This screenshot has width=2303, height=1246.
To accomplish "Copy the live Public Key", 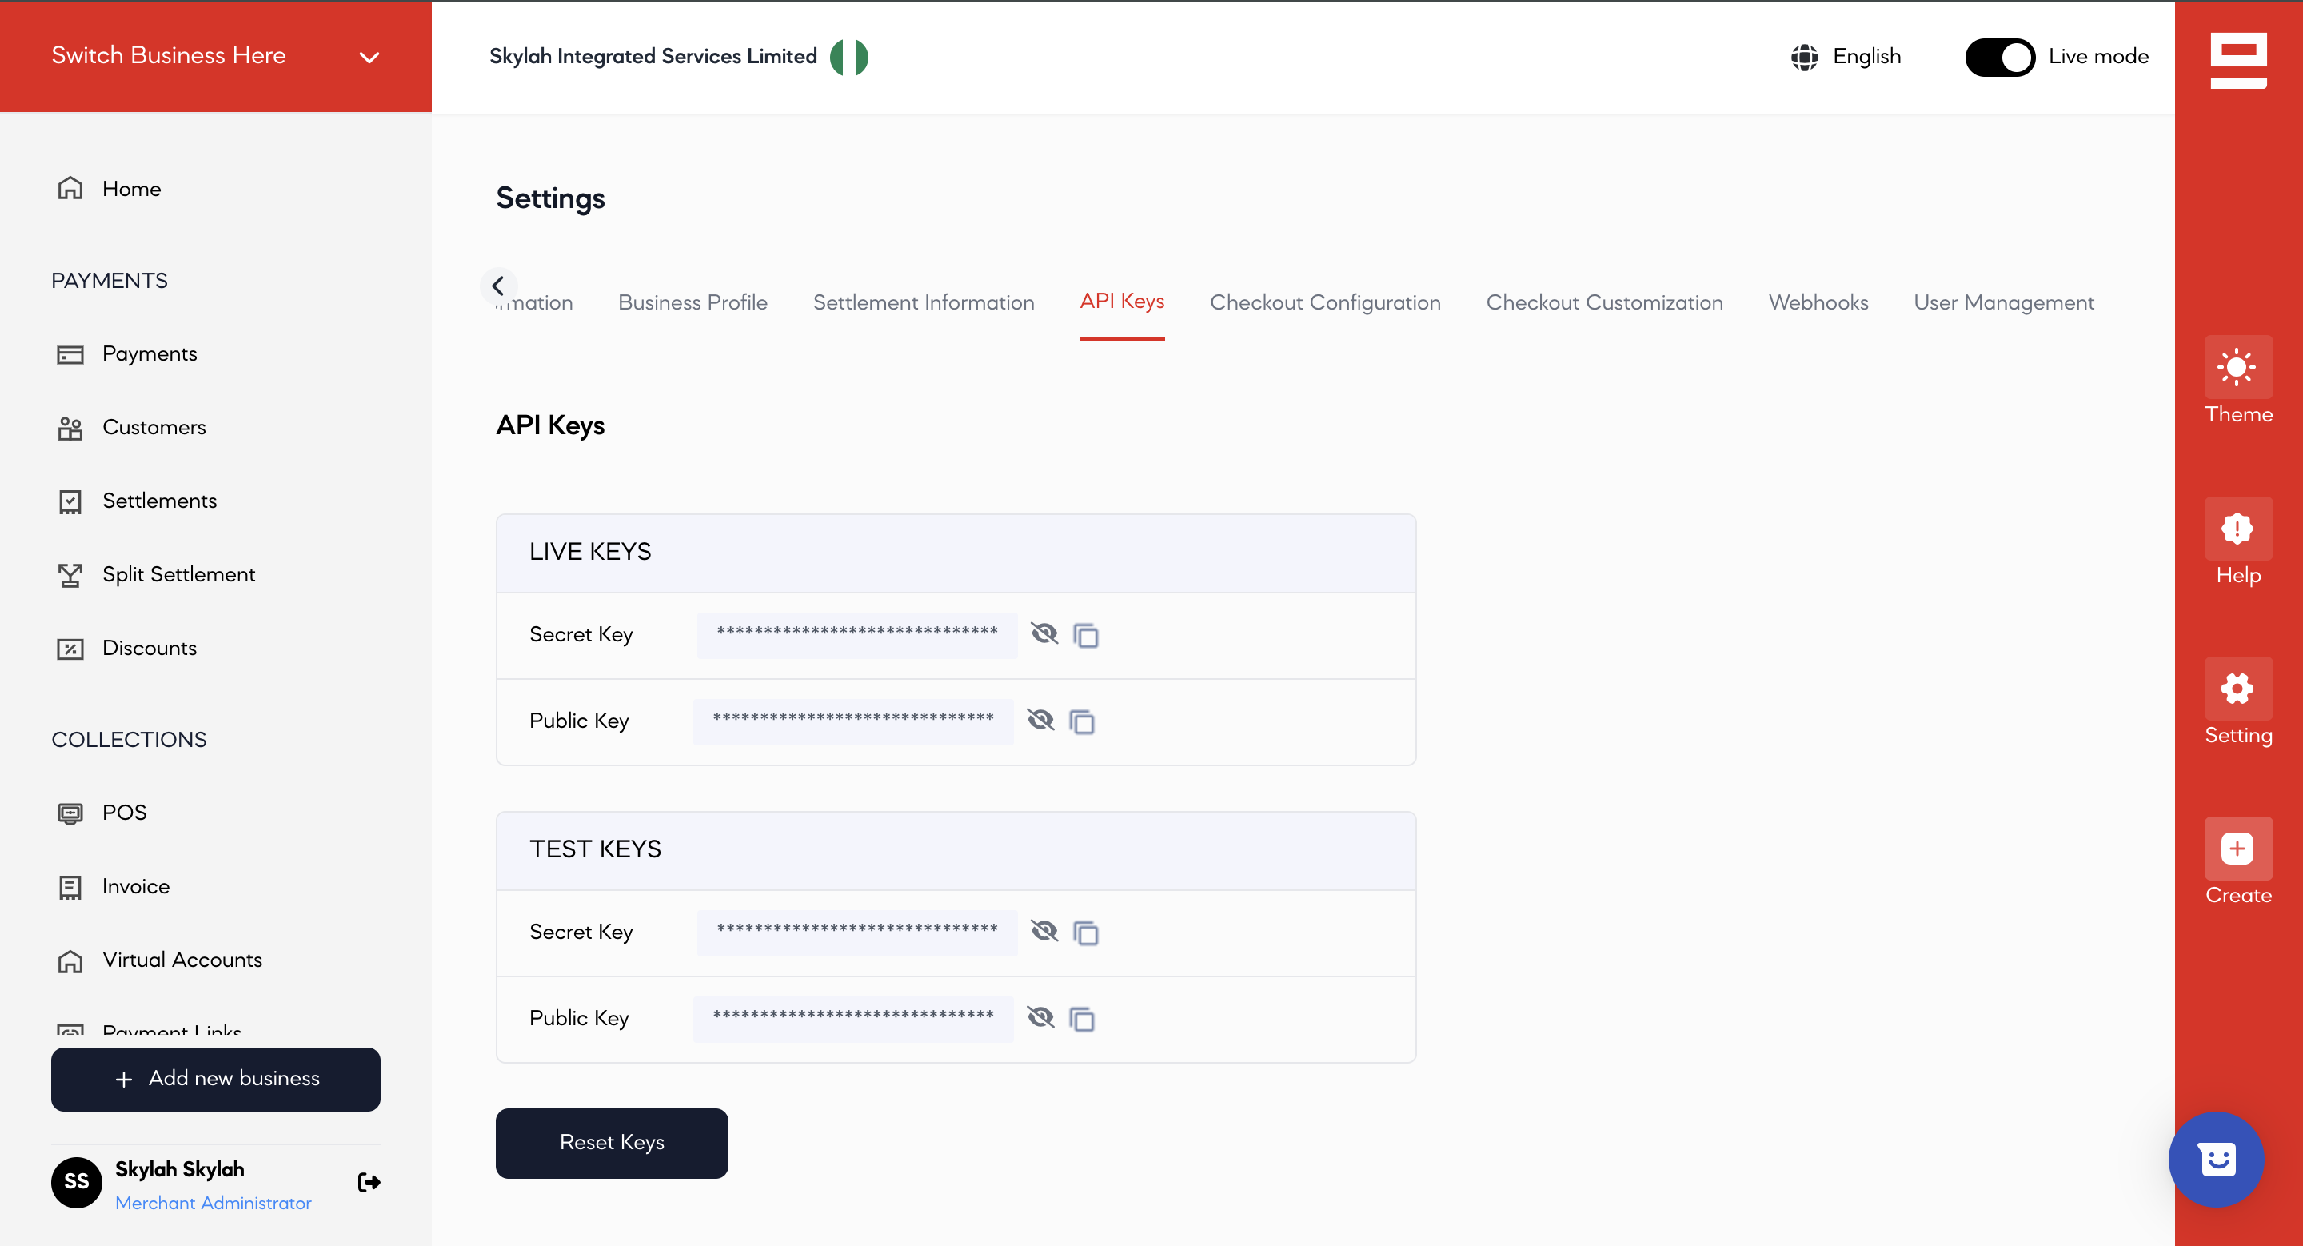I will (x=1082, y=721).
